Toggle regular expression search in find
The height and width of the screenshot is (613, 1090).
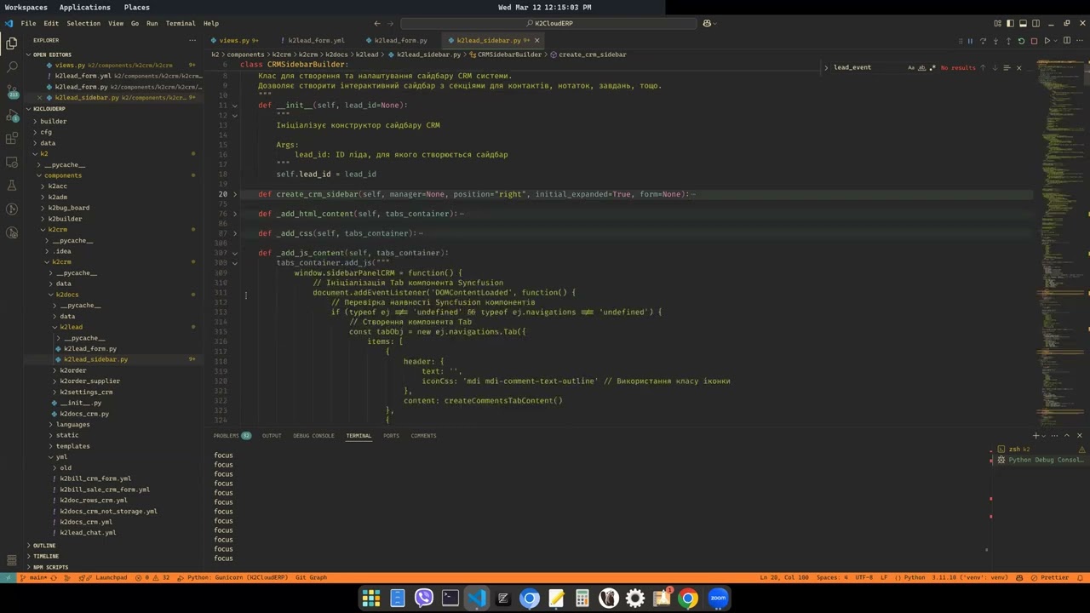pyautogui.click(x=932, y=67)
